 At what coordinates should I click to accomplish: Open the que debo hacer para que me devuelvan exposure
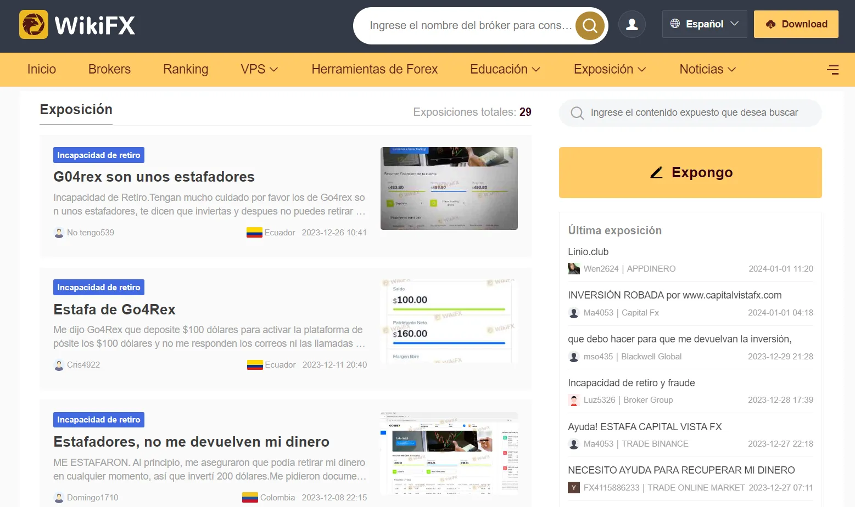(x=680, y=339)
